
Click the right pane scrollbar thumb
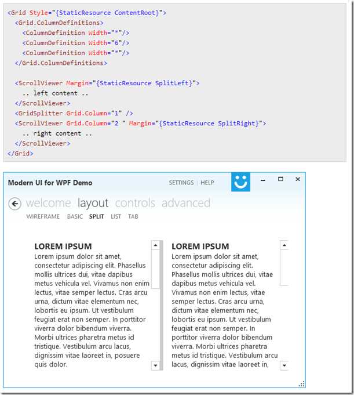coord(284,267)
